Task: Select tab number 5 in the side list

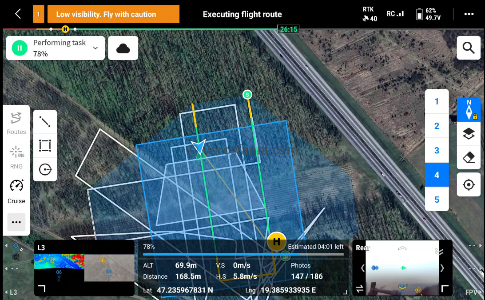Action: point(437,200)
